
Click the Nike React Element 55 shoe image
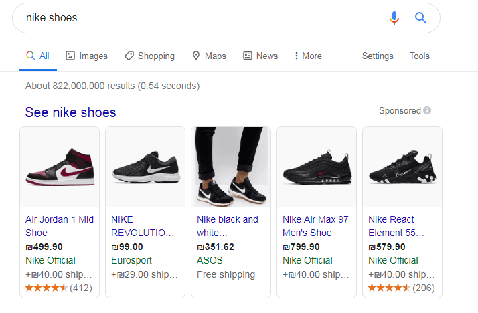click(x=402, y=167)
